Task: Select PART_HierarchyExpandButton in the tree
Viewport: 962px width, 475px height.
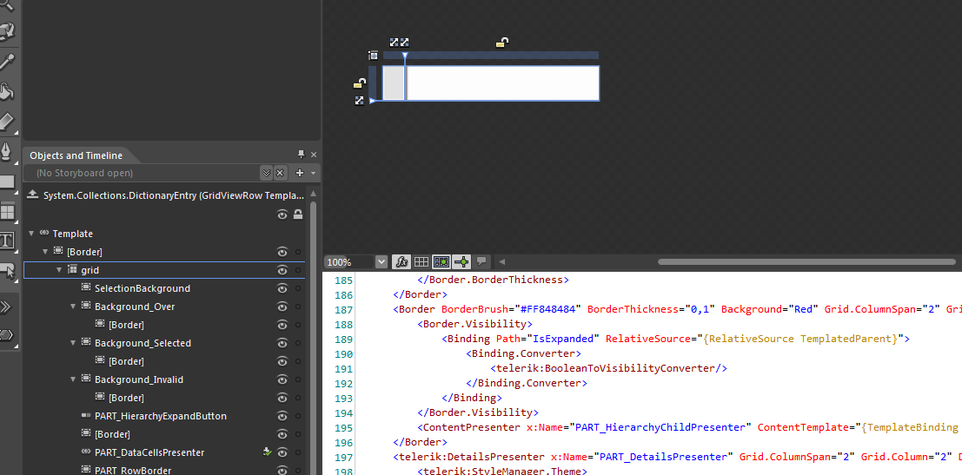Action: [x=161, y=416]
